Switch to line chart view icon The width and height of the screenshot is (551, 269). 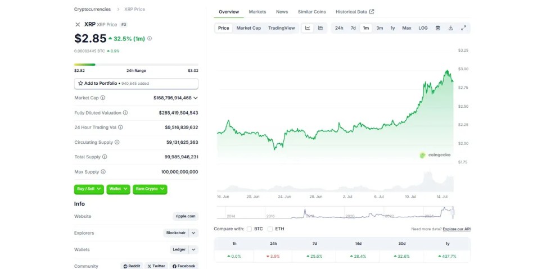308,28
